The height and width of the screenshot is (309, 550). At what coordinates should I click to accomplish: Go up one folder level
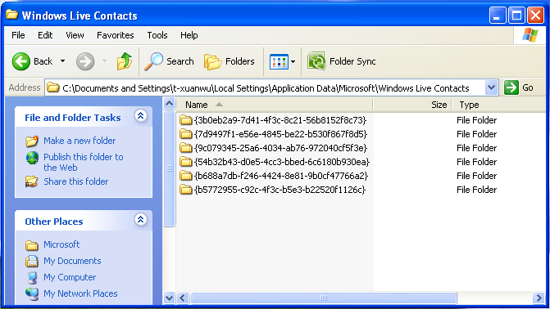pos(124,61)
